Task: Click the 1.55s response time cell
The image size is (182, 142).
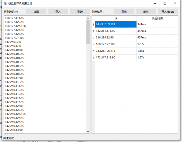Action: coord(157,51)
